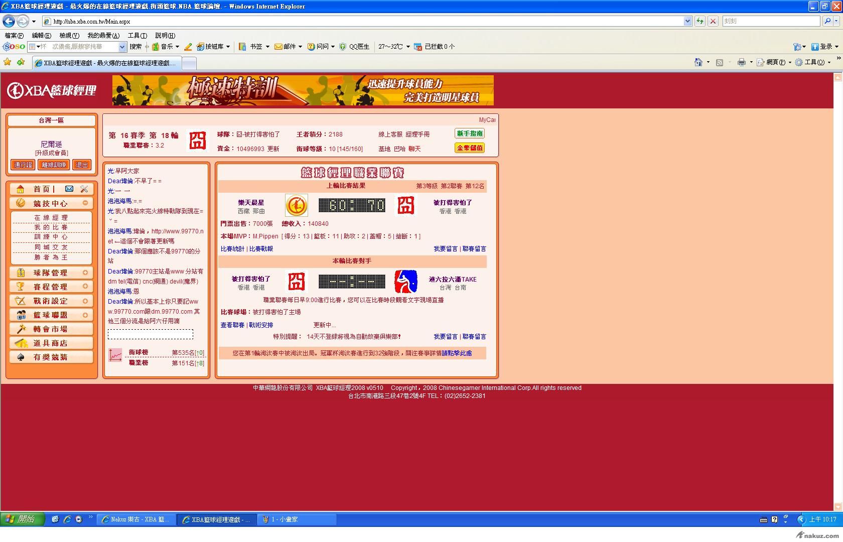
Task: Click the chat message input box
Action: point(151,334)
